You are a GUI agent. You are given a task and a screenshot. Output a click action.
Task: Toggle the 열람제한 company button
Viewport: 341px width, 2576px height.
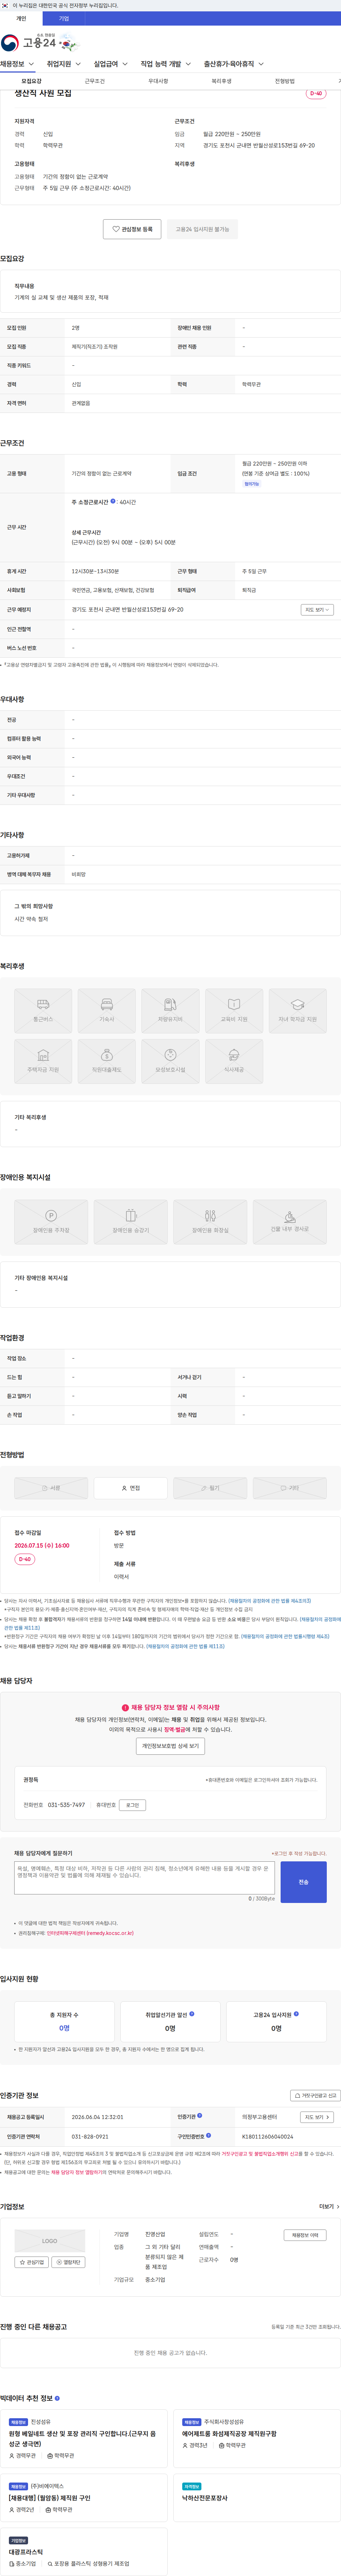coord(68,2262)
